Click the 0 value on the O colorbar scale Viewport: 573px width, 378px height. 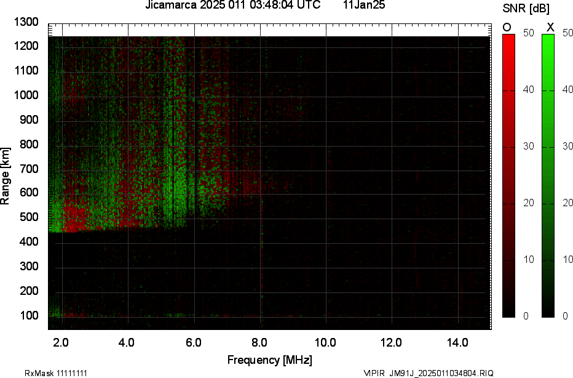coord(526,316)
